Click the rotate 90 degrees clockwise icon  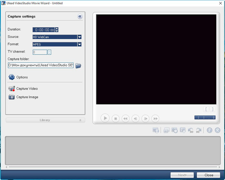click(199, 130)
